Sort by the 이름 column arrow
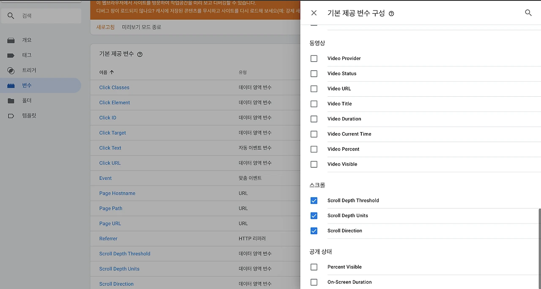541x289 pixels. click(x=112, y=72)
